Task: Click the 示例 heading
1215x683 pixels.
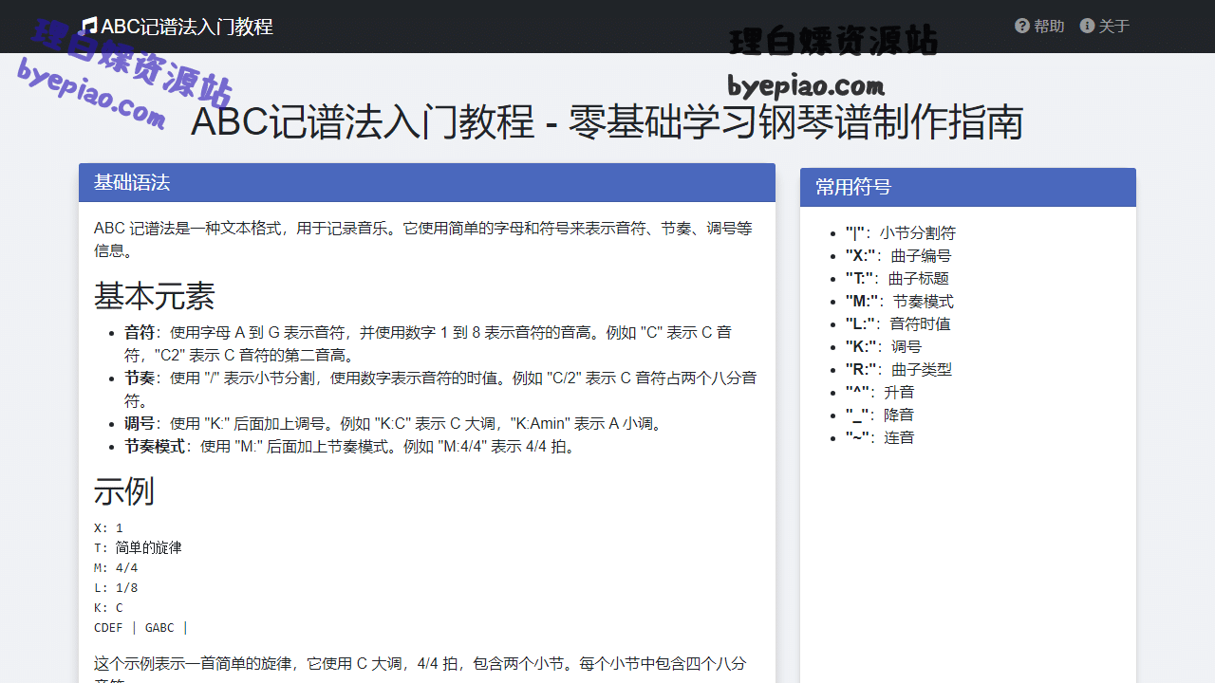Action: (x=124, y=491)
